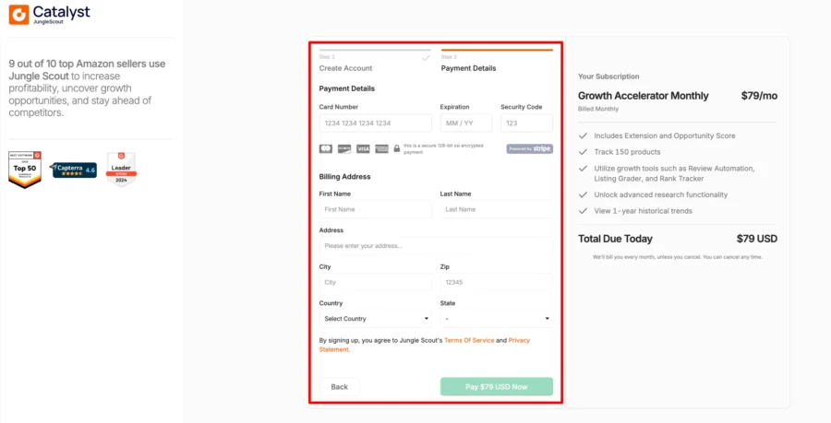Screen dimensions: 831x423
Task: Click checkmark beside Includes Extension and Opportunity Score
Action: pos(583,135)
